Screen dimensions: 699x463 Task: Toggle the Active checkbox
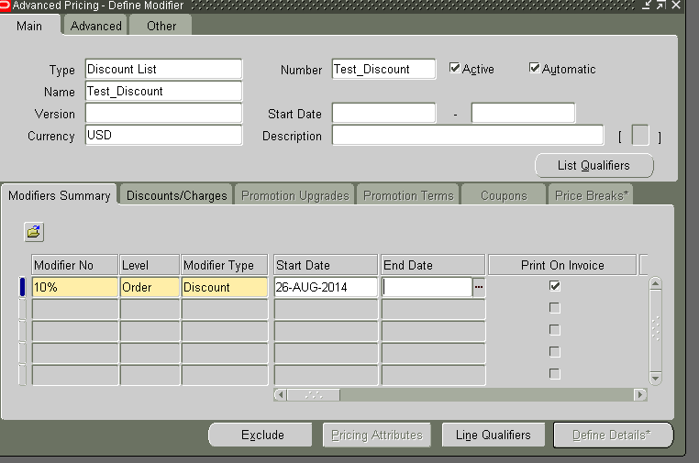(454, 68)
